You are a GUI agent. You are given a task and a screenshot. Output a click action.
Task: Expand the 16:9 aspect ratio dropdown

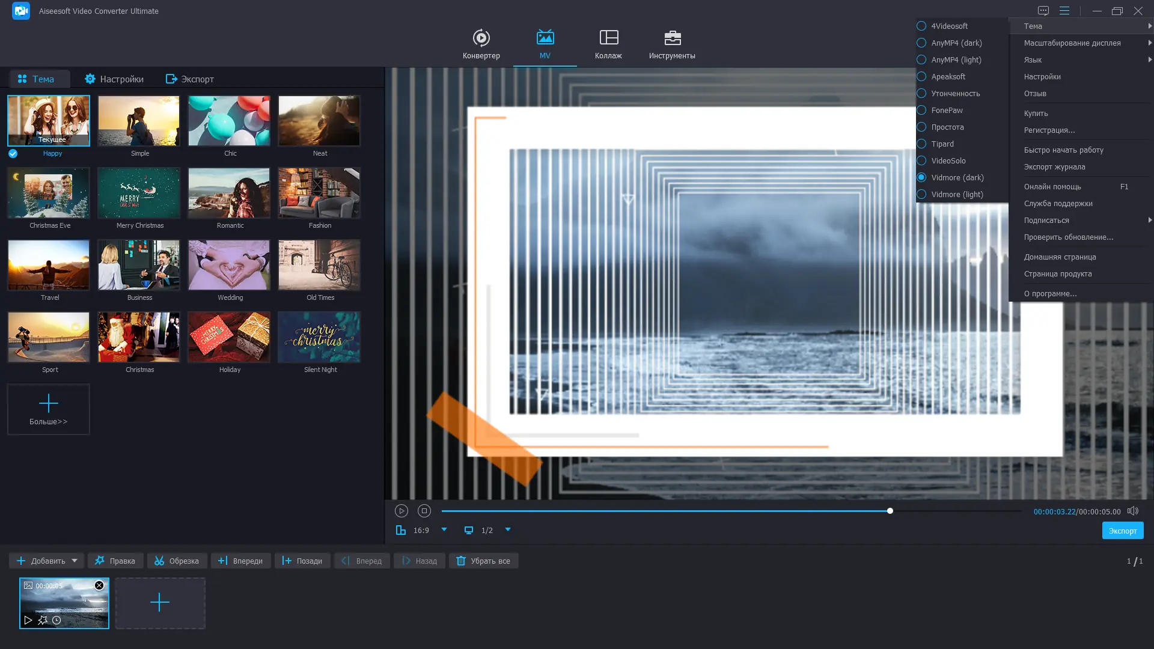click(444, 529)
